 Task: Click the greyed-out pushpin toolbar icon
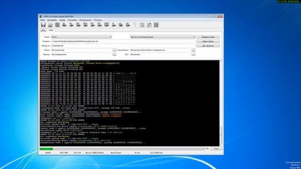coord(135,25)
